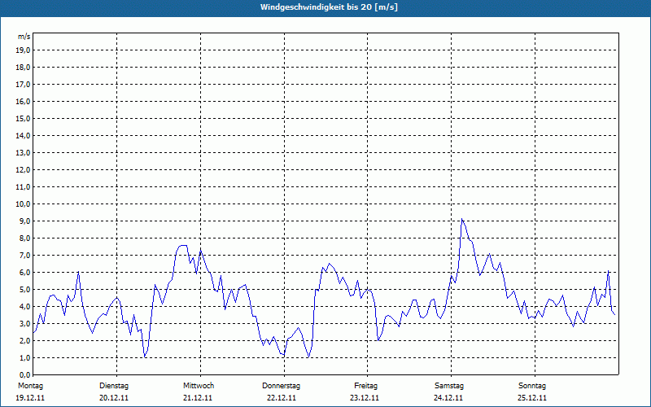The image size is (651, 407).
Task: Click the chart title 'Windgeschwindigkeit bis 20 [m/s]'
Action: point(329,7)
